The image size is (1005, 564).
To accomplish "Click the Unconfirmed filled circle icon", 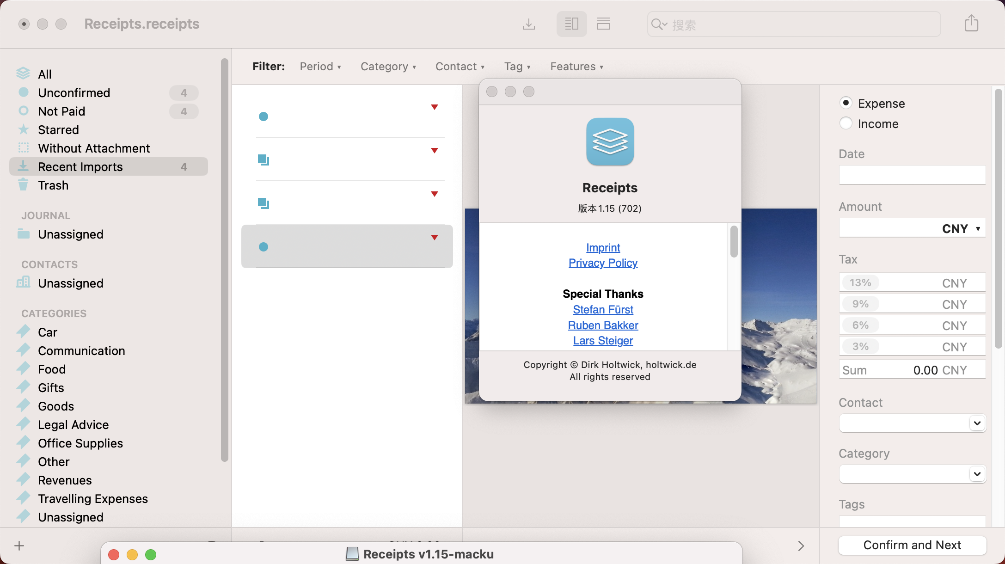I will click(23, 92).
